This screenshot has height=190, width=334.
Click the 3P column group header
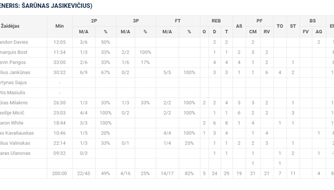pyautogui.click(x=135, y=20)
